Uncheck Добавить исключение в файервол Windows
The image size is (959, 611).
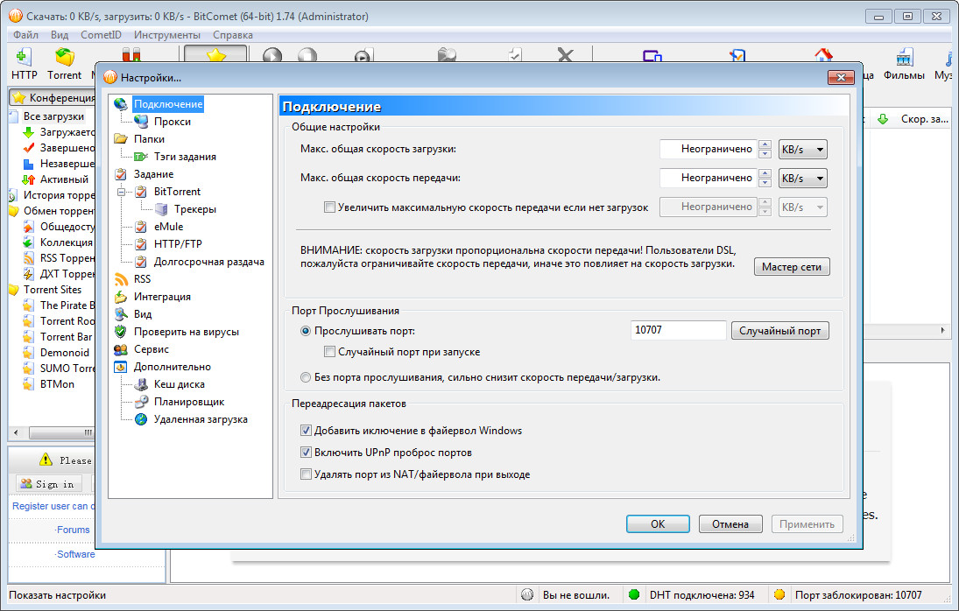[x=306, y=431]
